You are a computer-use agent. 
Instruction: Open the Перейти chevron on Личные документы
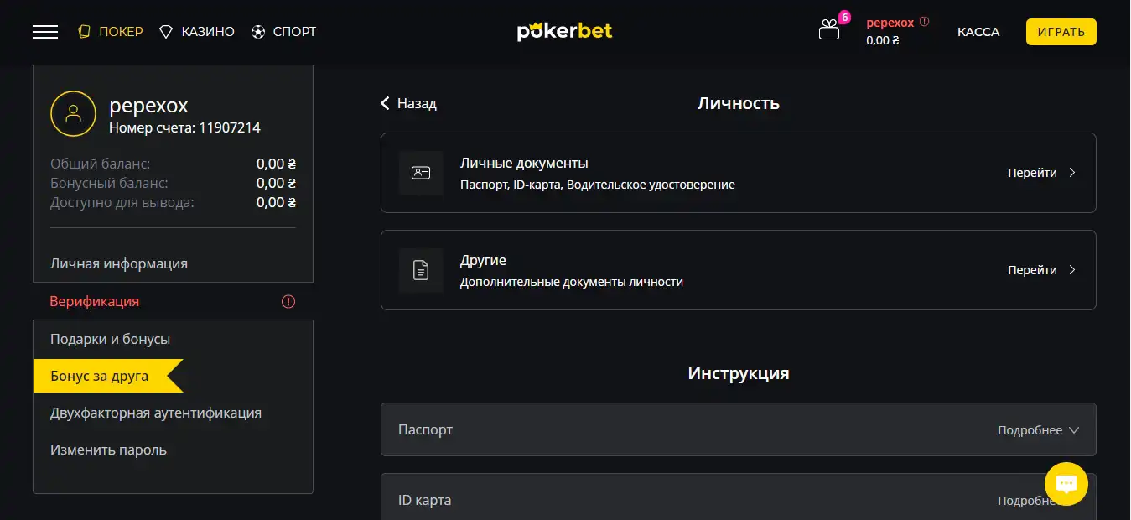[x=1071, y=173]
